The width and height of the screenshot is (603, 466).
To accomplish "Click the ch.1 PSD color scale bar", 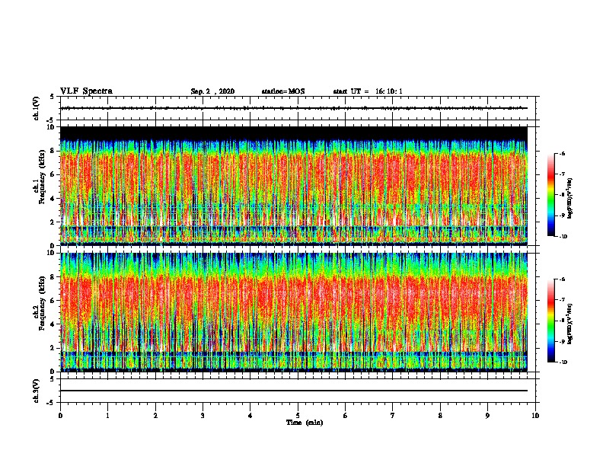I will point(550,195).
